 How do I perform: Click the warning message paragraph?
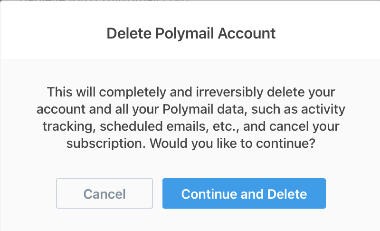191,117
